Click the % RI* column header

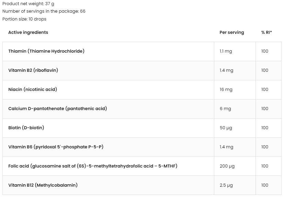[266, 32]
